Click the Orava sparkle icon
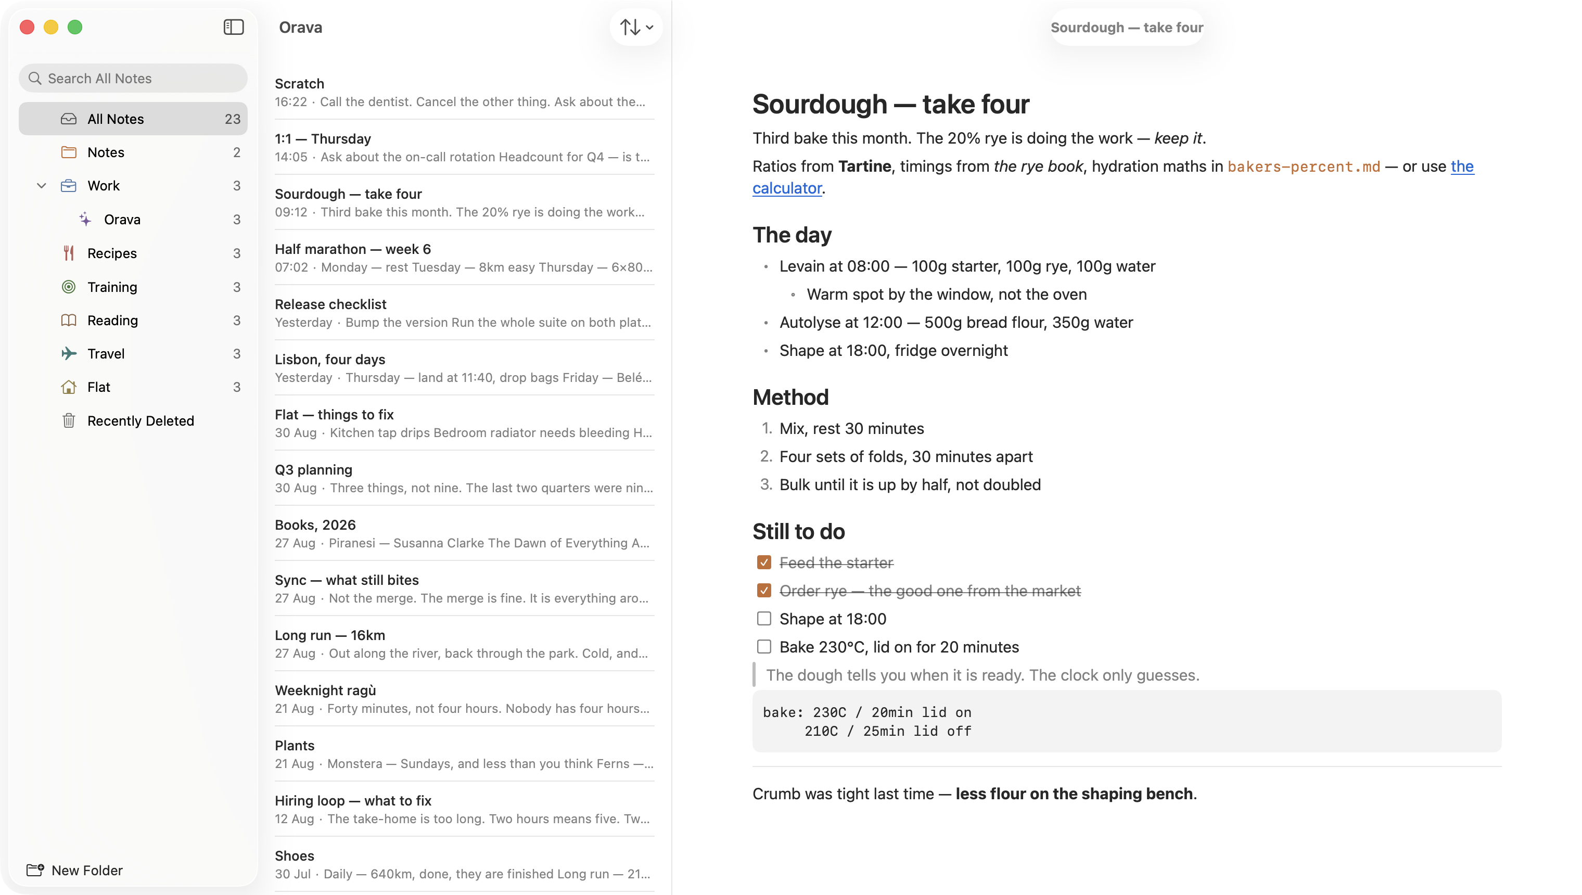 coord(85,220)
